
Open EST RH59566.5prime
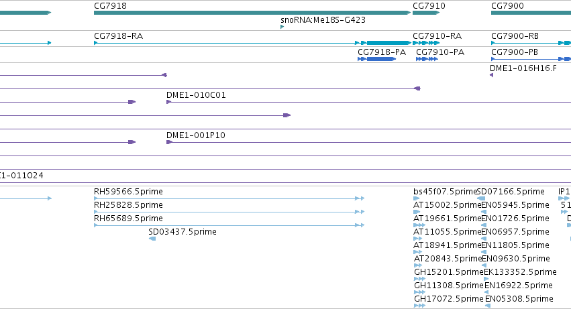coord(128,192)
